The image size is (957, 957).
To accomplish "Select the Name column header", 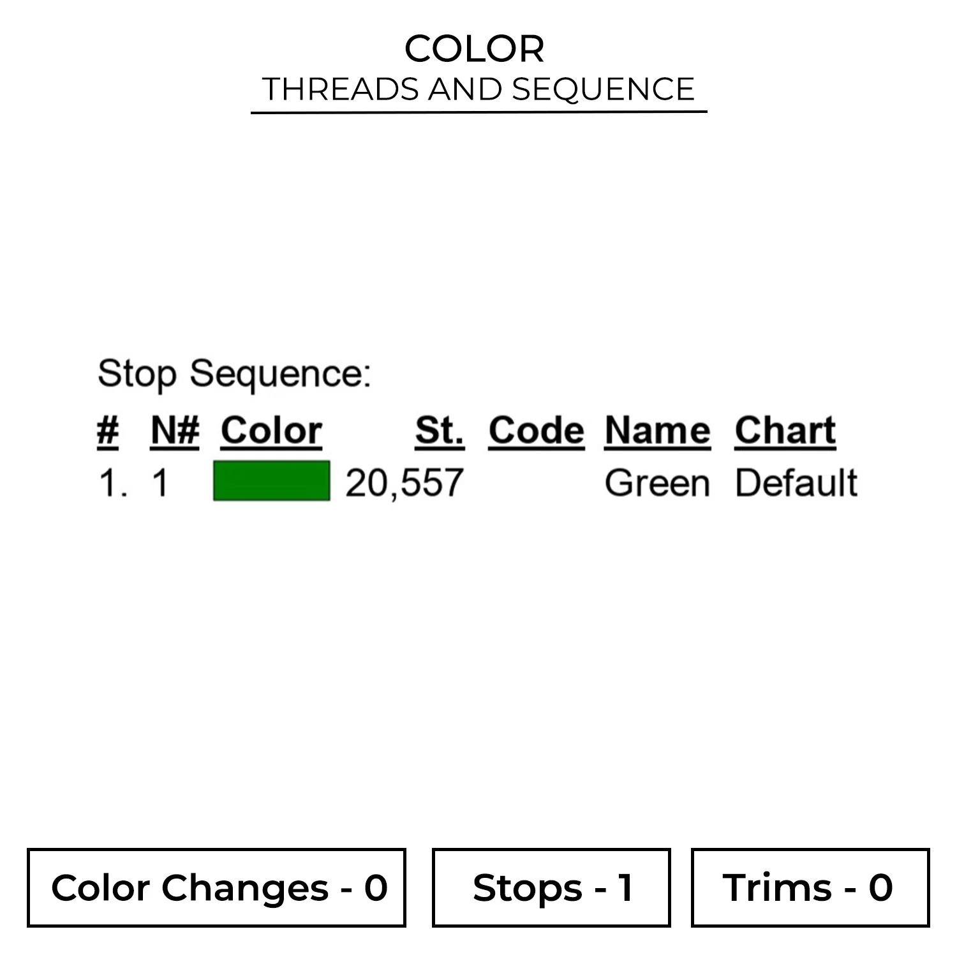I will [658, 431].
